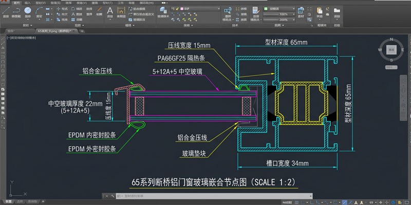Open the application menu red A logo
The height and width of the screenshot is (205, 411).
5,2
